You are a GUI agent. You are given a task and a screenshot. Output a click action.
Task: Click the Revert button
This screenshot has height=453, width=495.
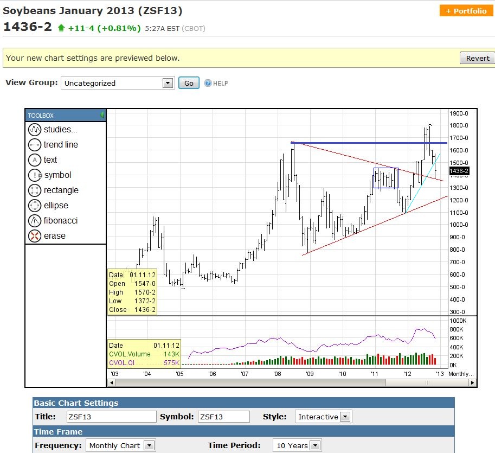point(477,58)
